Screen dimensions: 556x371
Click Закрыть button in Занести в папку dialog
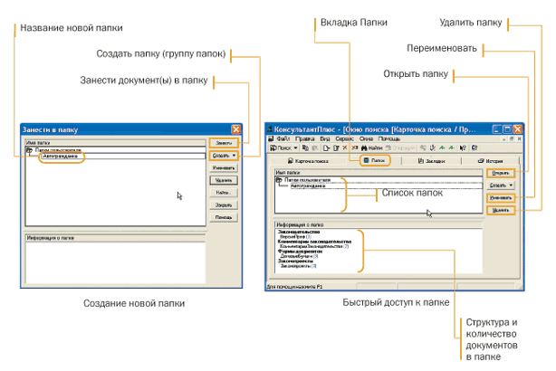coord(224,205)
